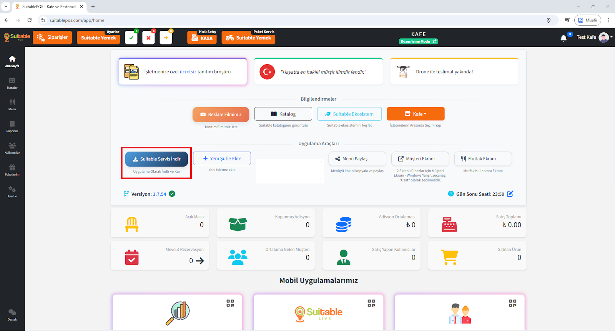Open Müşteri Ekranı
The image size is (615, 331).
420,159
